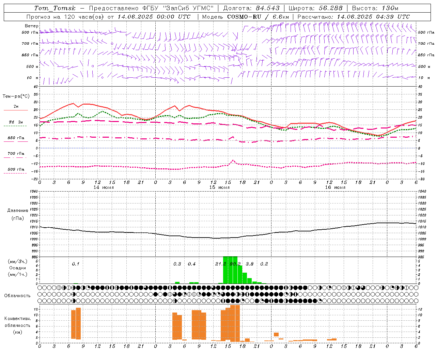Select the "Осадки" precipitation label

(x=17, y=268)
